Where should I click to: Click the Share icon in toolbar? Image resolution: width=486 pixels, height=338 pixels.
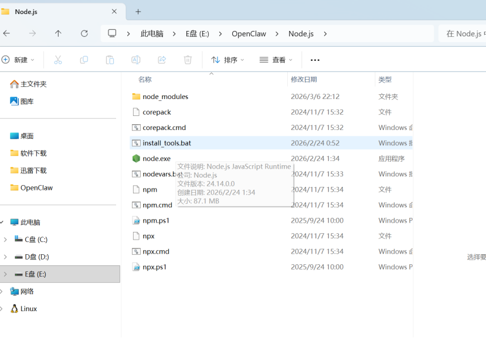162,60
